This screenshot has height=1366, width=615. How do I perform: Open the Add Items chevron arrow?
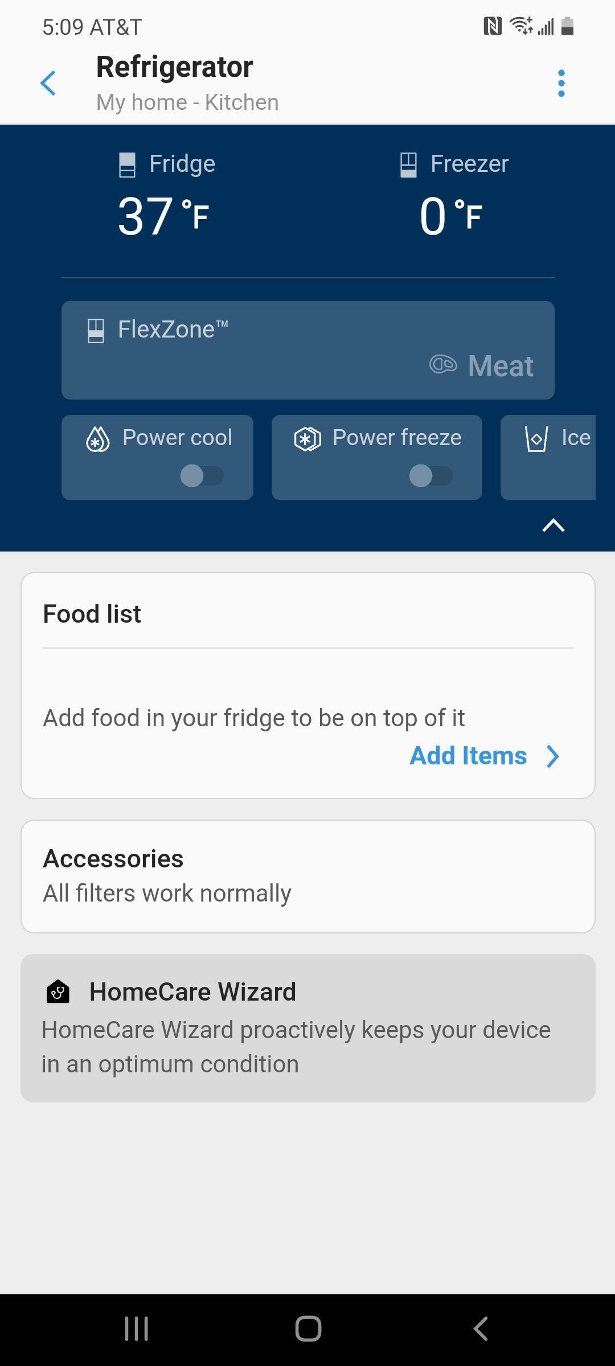pyautogui.click(x=552, y=756)
